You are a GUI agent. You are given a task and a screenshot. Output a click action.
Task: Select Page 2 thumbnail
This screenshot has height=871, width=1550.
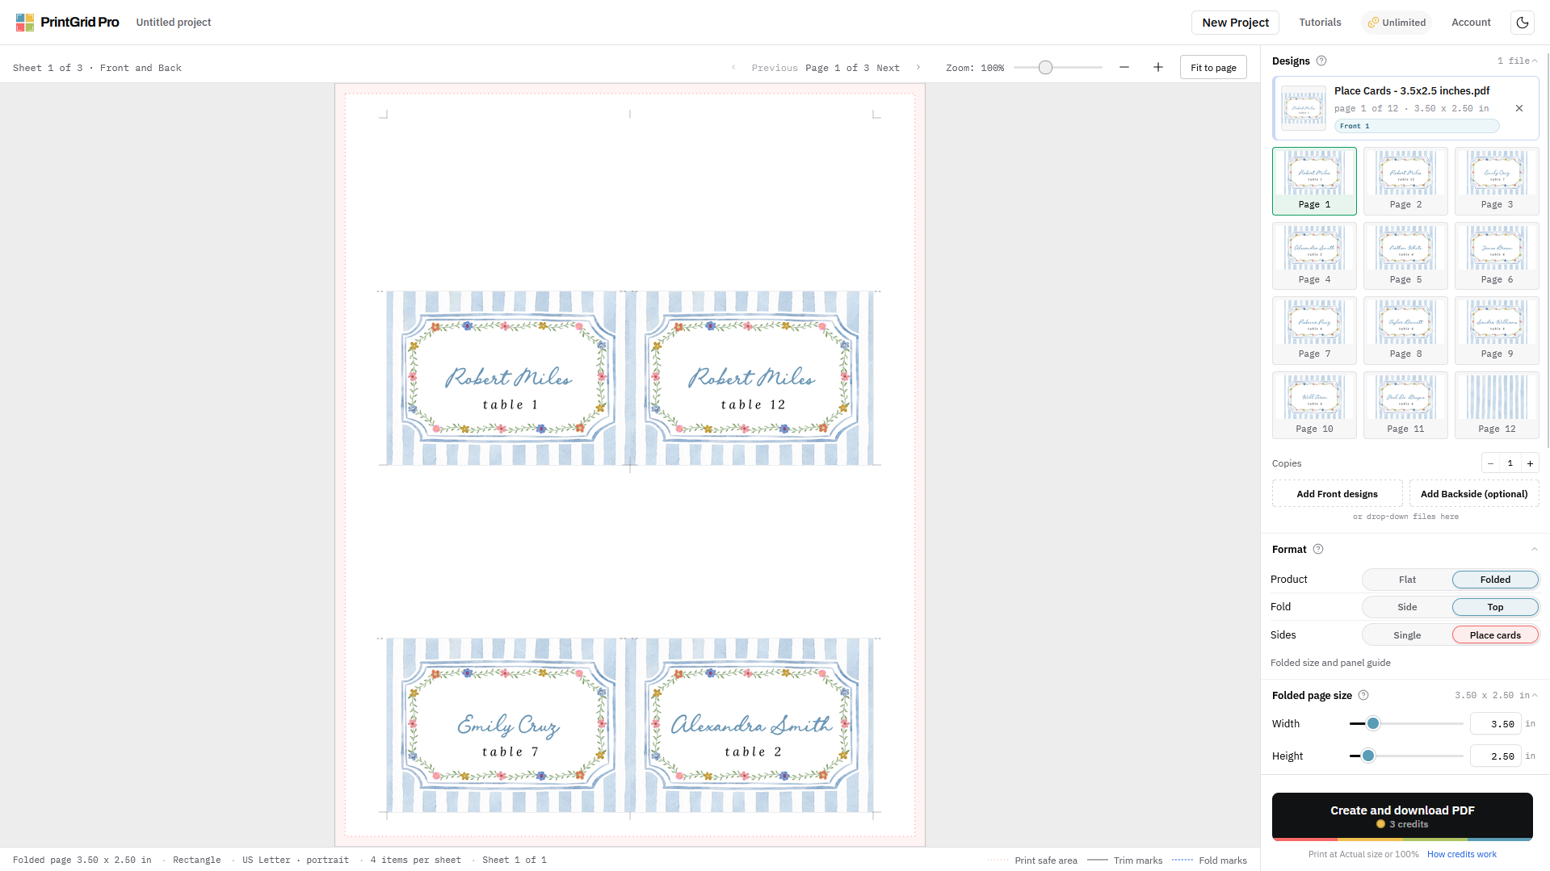click(1405, 181)
